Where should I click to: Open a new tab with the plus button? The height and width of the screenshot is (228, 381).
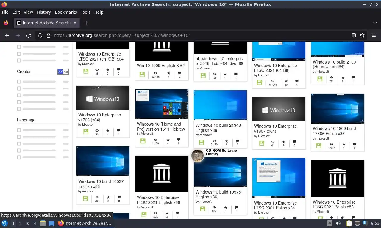tap(86, 23)
